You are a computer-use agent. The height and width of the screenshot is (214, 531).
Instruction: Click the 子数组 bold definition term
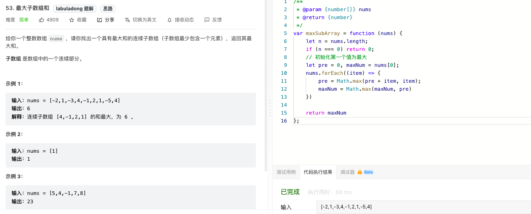[x=13, y=58]
